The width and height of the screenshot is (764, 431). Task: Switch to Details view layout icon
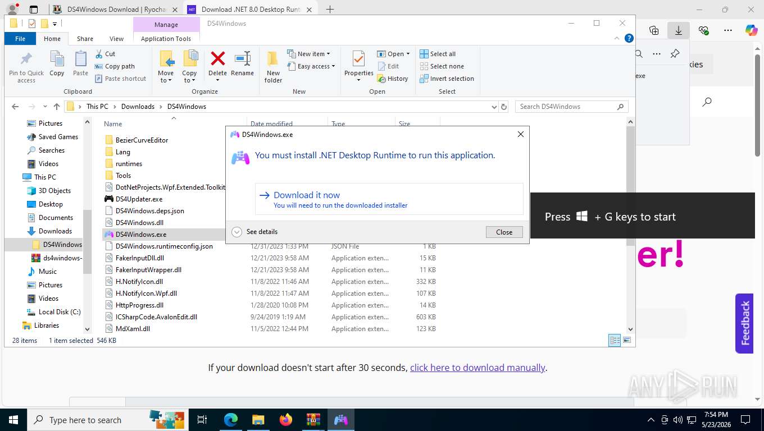pyautogui.click(x=615, y=340)
